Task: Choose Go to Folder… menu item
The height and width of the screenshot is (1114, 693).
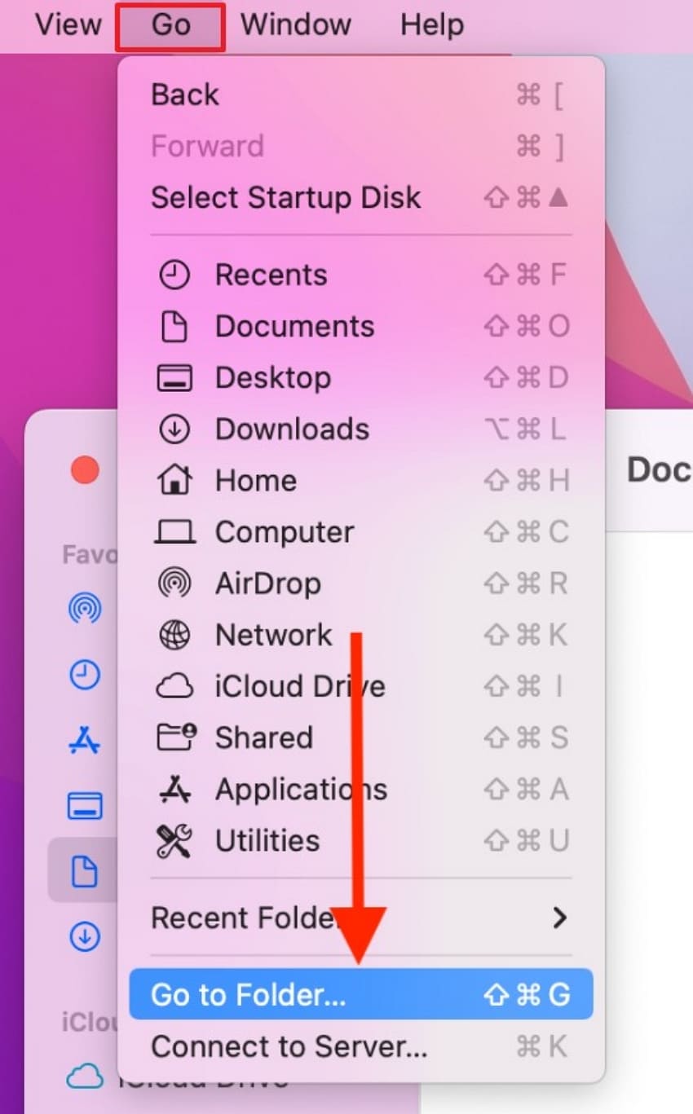Action: pos(361,995)
